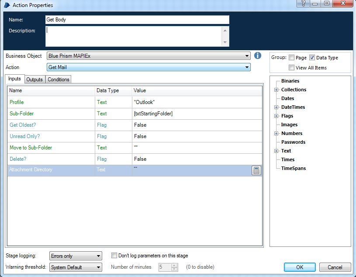Open the expression calculator for Attachment Directory

256,170
